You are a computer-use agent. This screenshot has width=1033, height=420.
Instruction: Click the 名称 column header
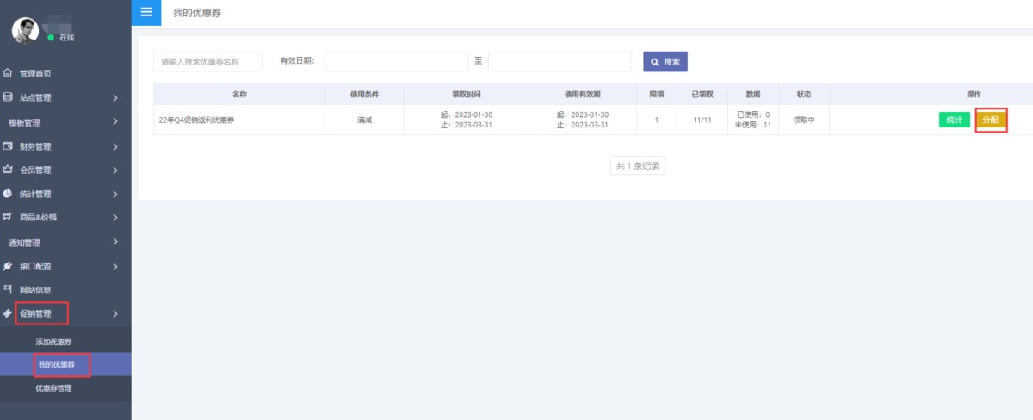(239, 94)
